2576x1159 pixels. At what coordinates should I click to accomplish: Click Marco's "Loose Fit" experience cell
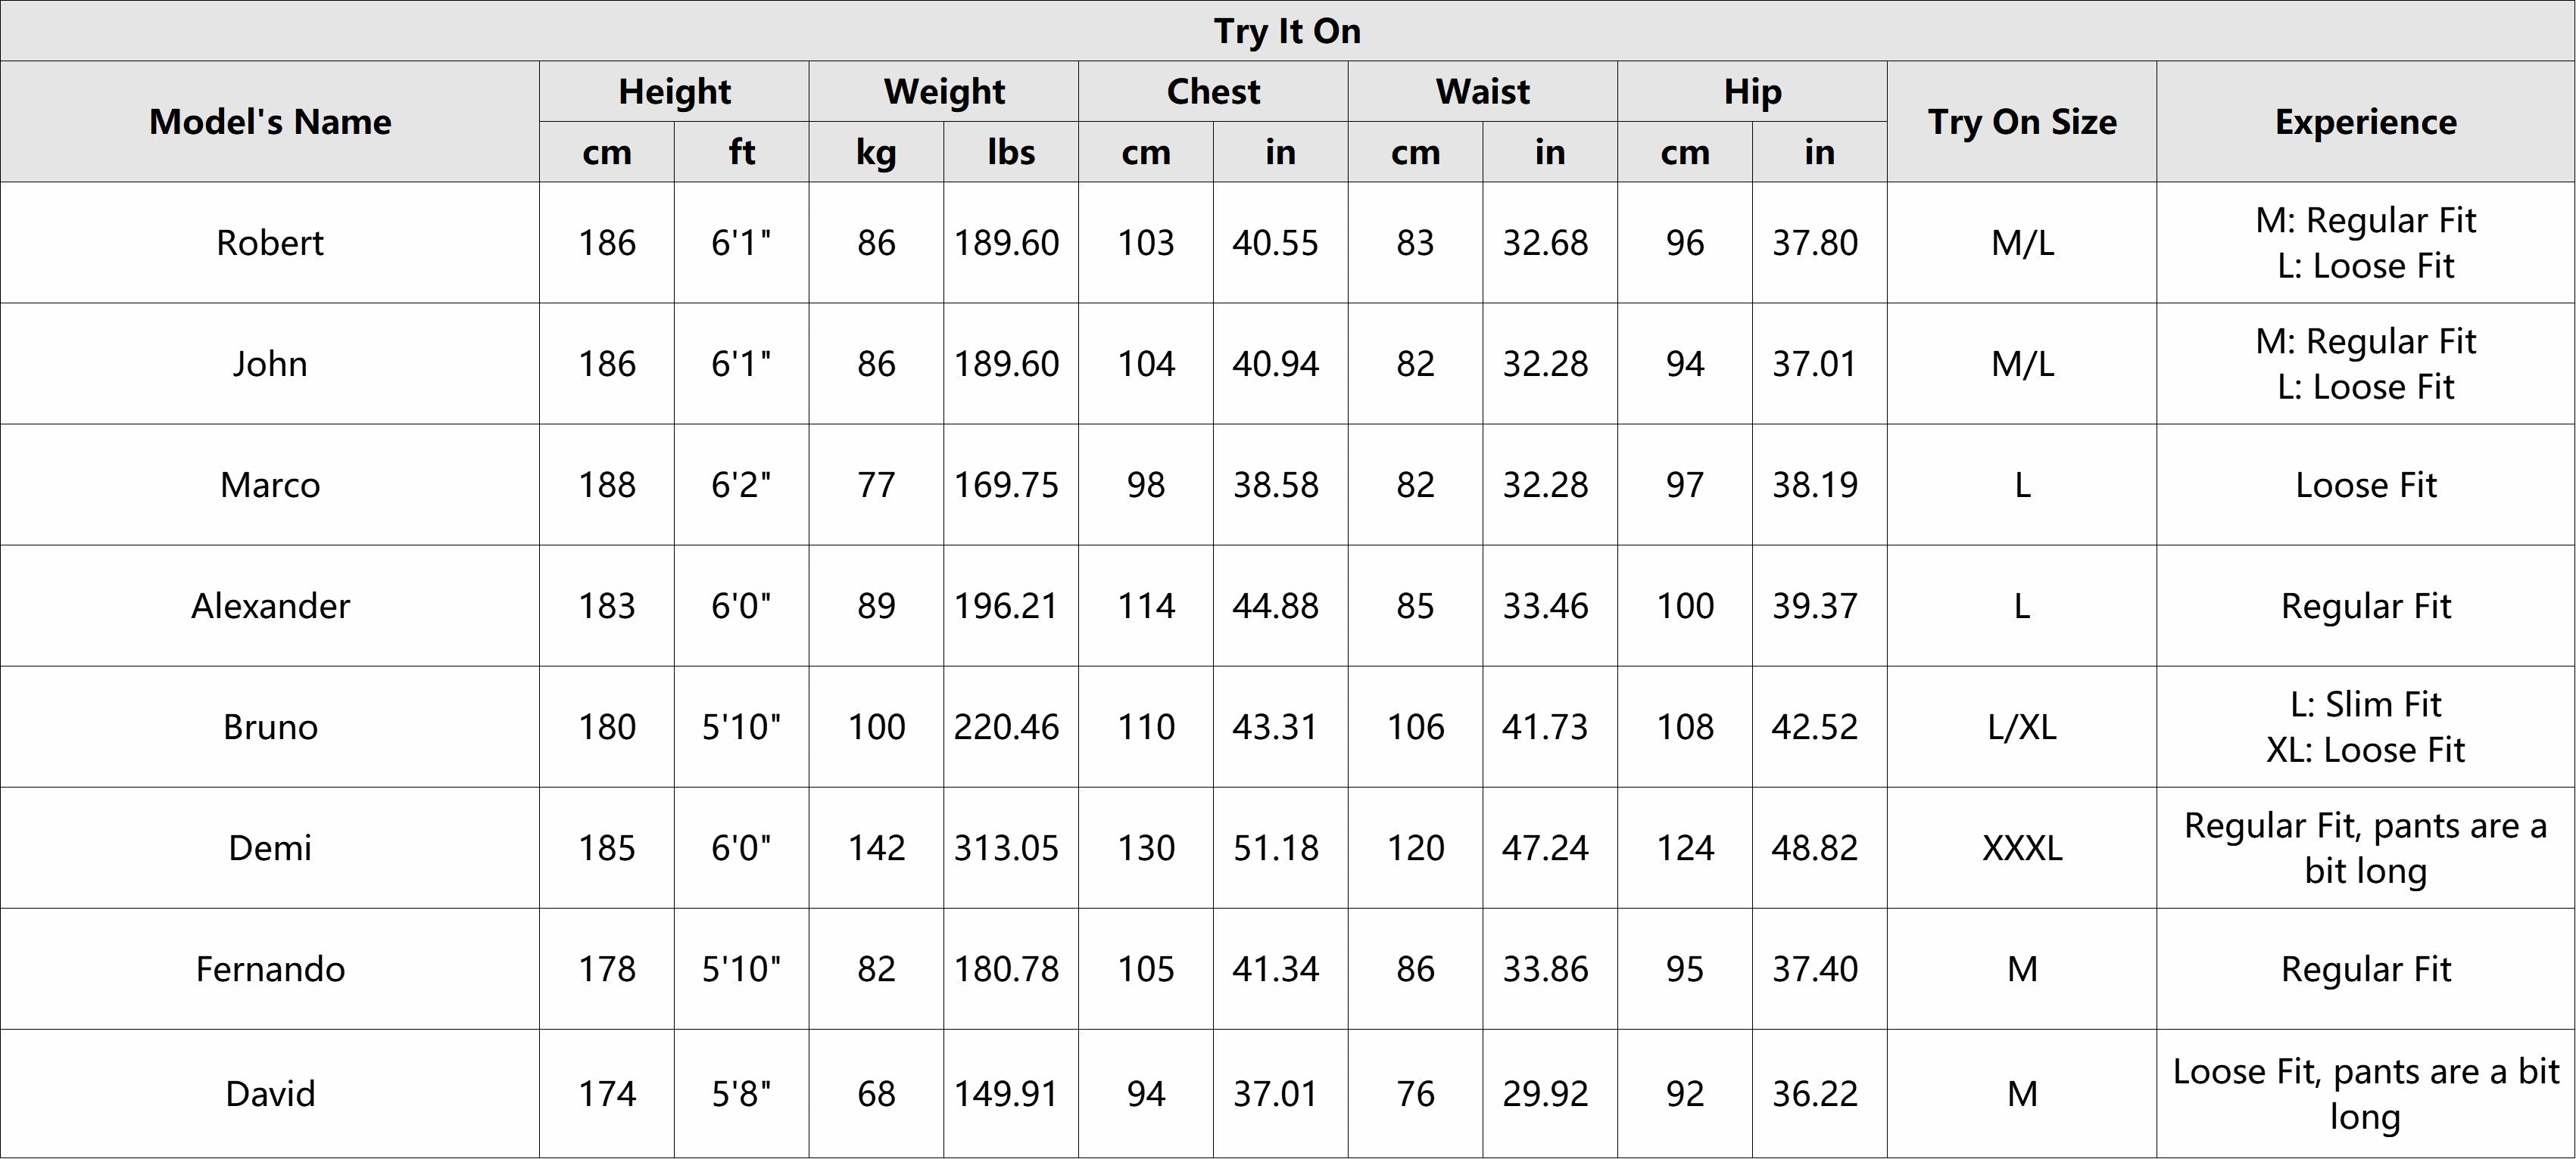coord(2365,485)
